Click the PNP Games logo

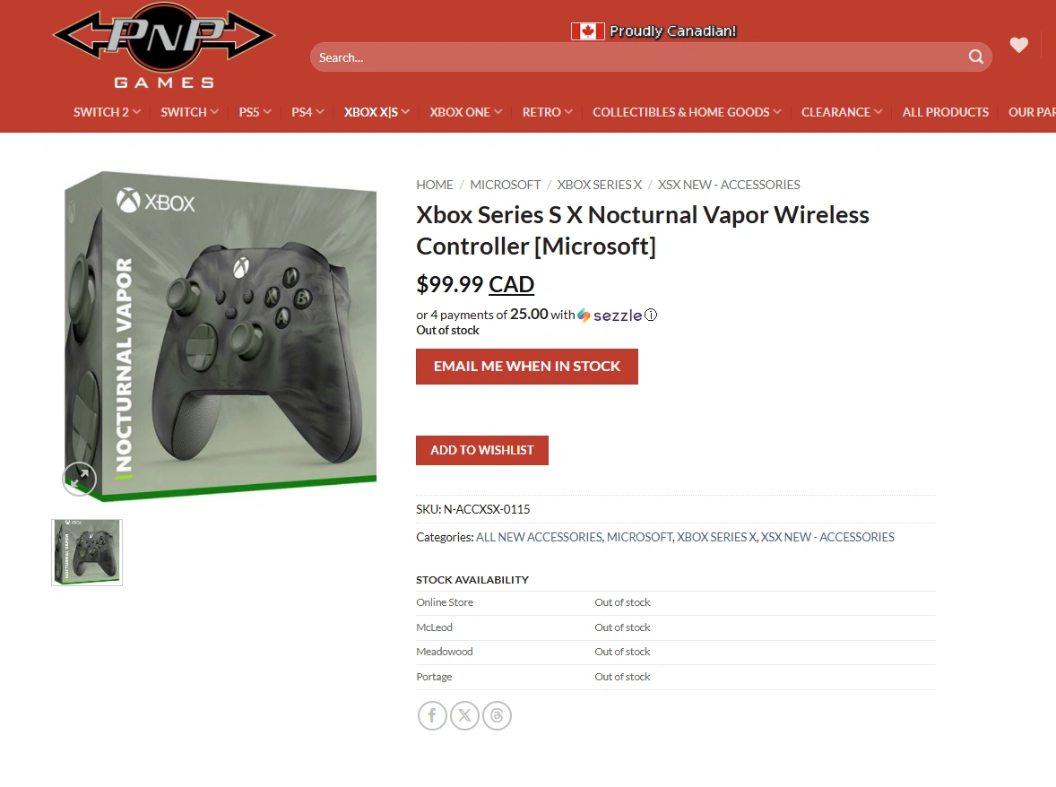[164, 46]
